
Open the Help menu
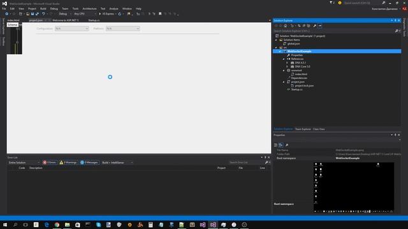pyautogui.click(x=138, y=8)
